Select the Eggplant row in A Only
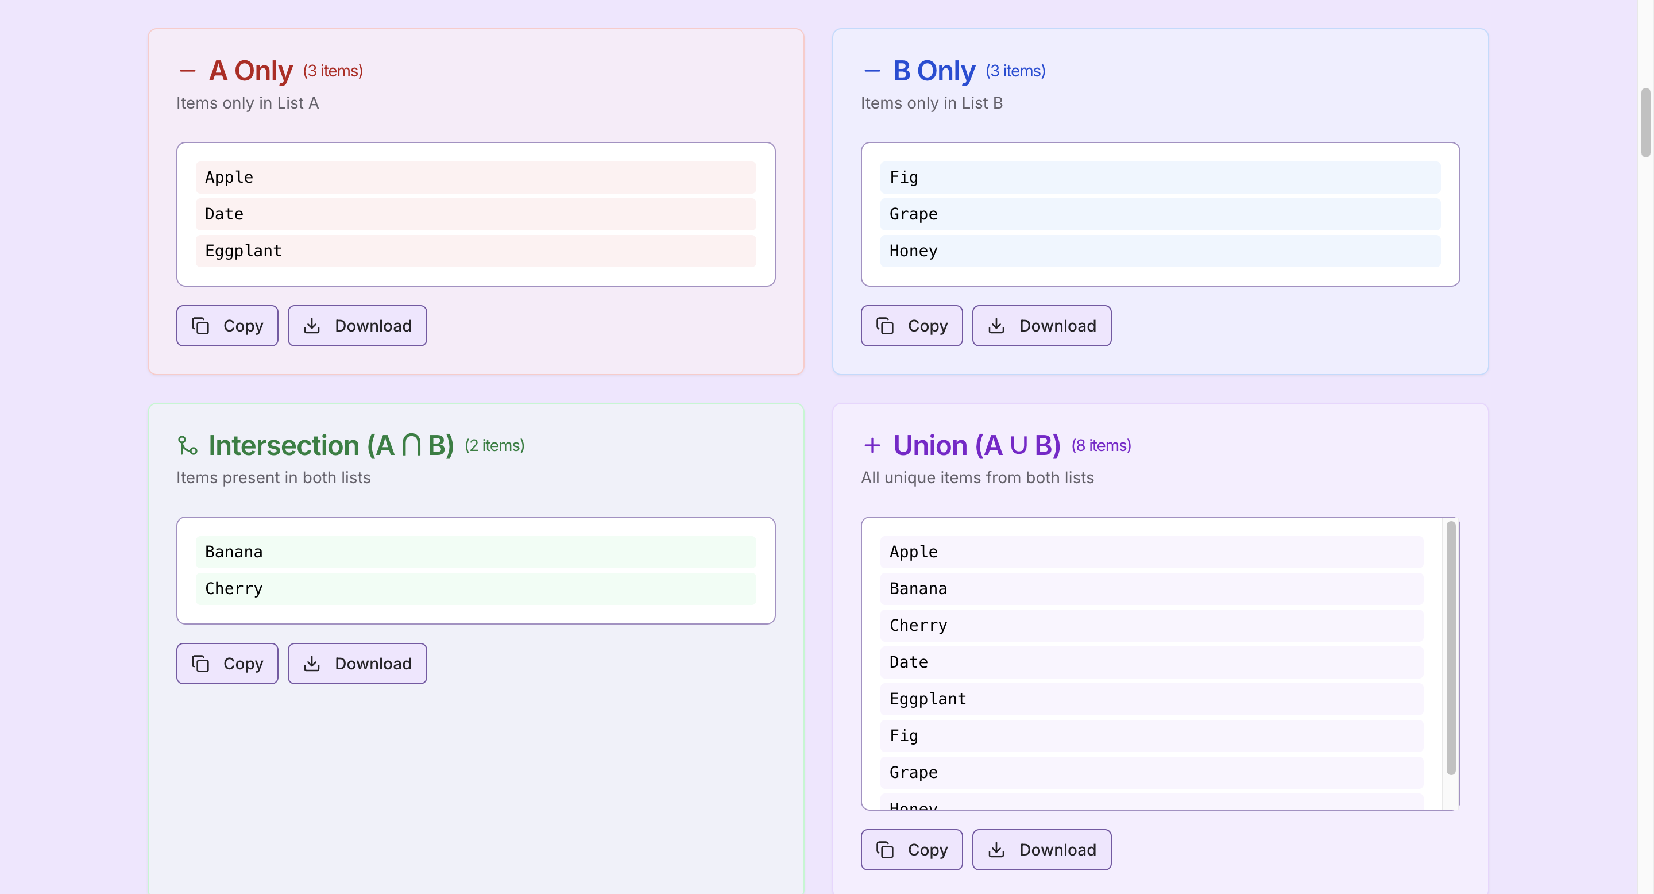 [x=475, y=251]
